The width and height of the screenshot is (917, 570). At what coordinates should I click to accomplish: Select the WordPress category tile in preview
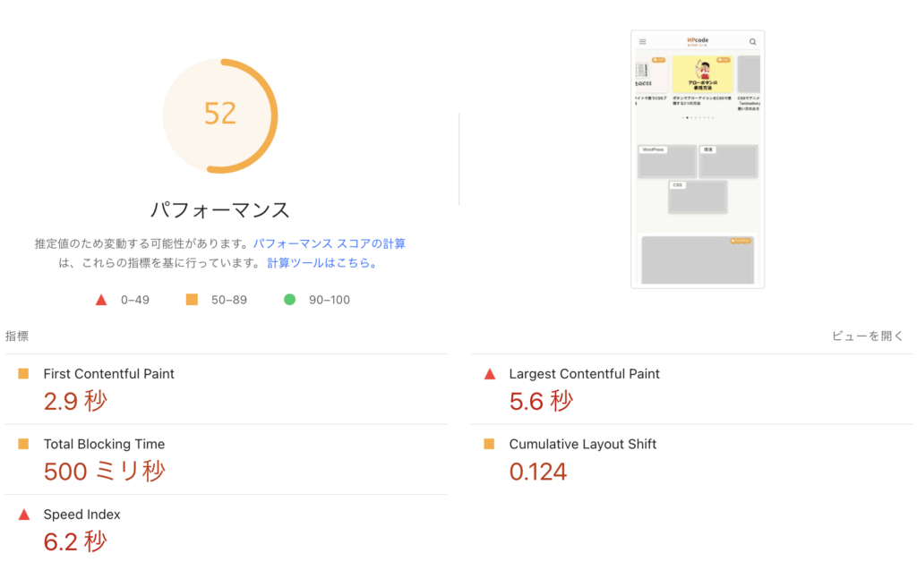[666, 162]
